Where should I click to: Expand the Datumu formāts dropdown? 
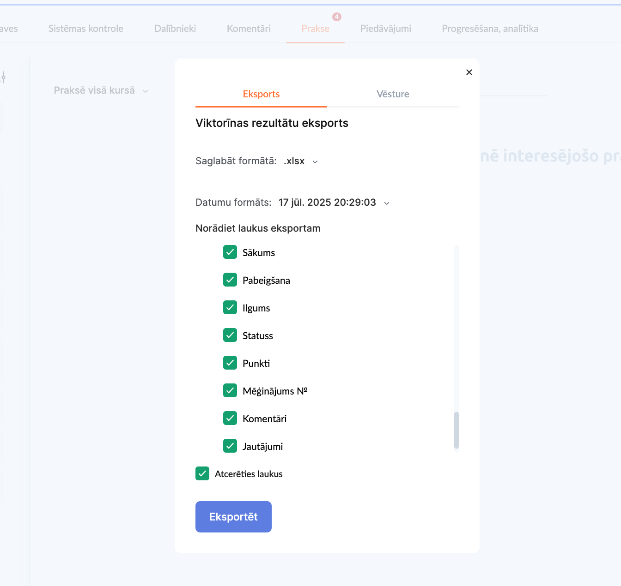(334, 203)
